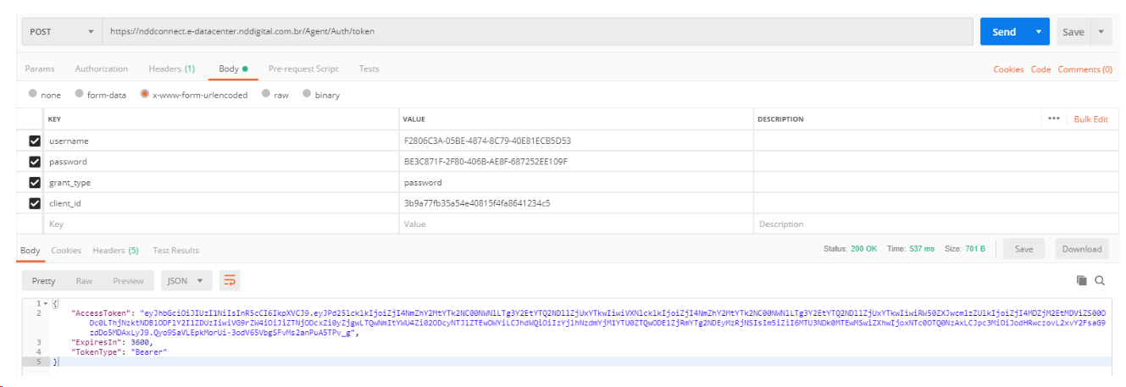Expand the Save options arrow
The height and width of the screenshot is (387, 1126).
1101,31
